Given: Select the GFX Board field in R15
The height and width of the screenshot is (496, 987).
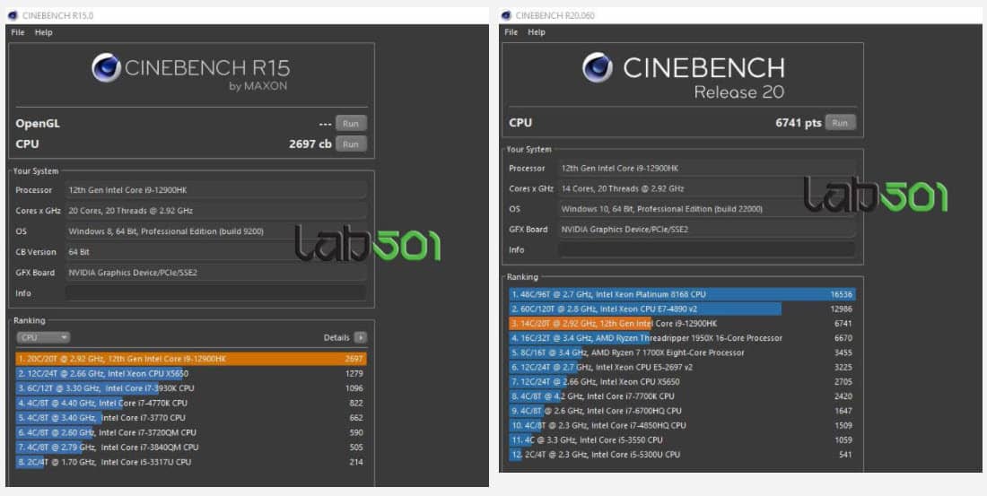Looking at the screenshot, I should 216,273.
